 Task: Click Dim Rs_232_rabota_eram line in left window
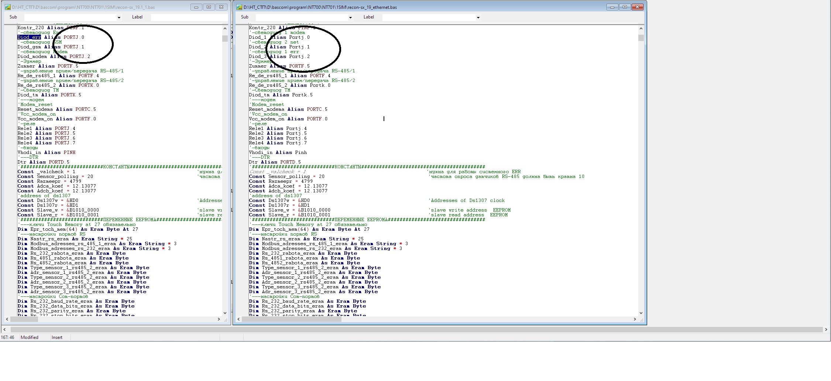pos(72,253)
